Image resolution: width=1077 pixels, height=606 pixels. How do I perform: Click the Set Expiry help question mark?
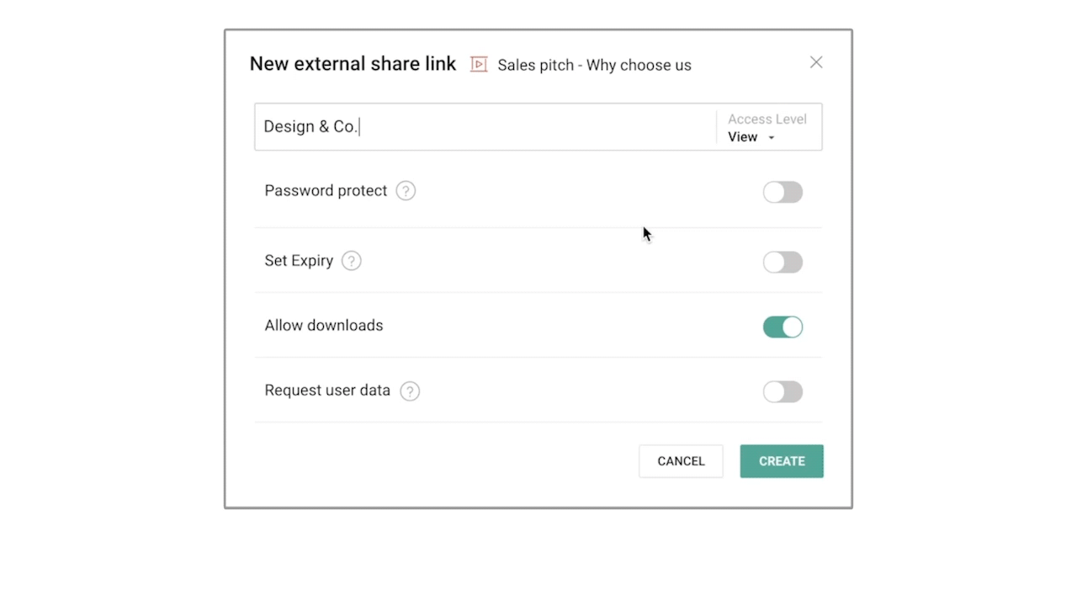click(352, 261)
